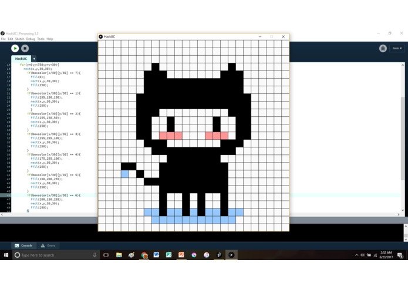
Task: Click line 41 checking boxcolor equals 5
Action: point(54,175)
